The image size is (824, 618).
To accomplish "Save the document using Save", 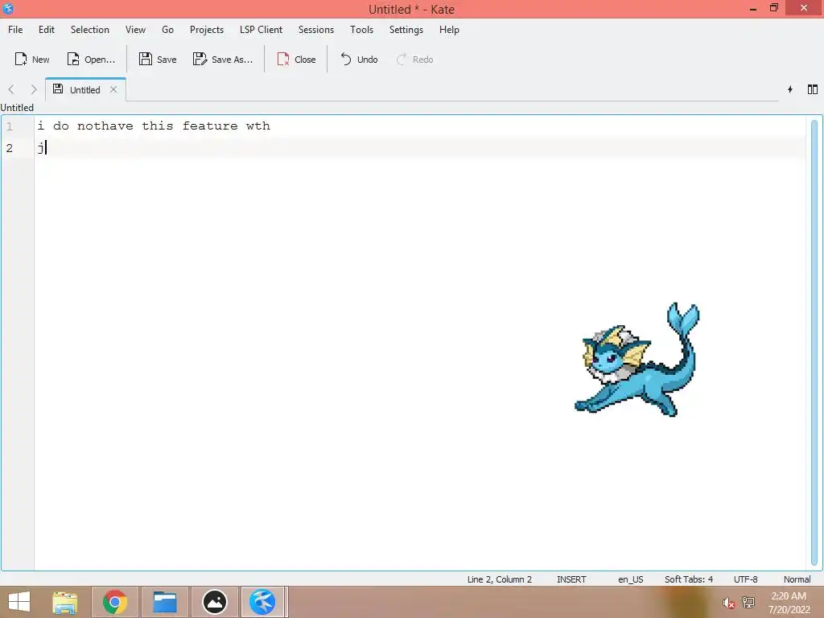I will 158,60.
